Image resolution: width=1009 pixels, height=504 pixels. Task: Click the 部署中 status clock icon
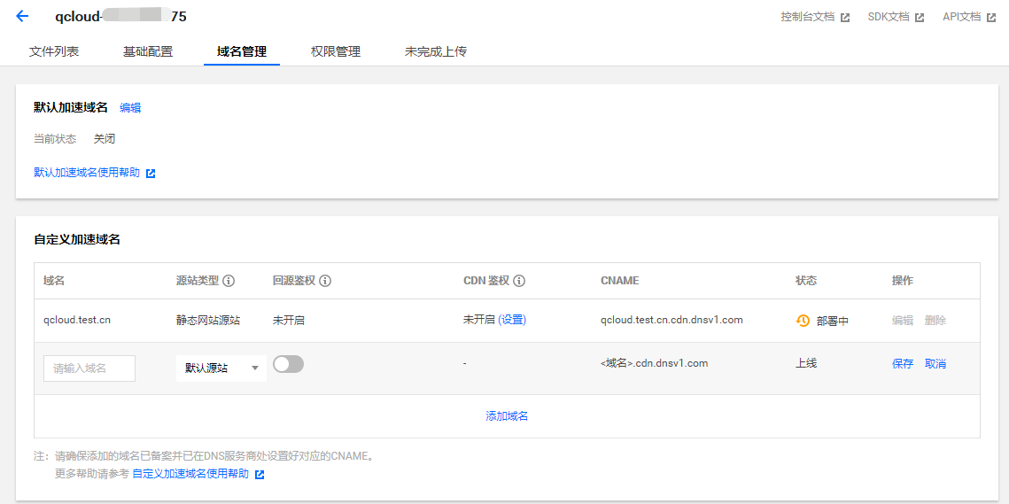click(x=803, y=321)
